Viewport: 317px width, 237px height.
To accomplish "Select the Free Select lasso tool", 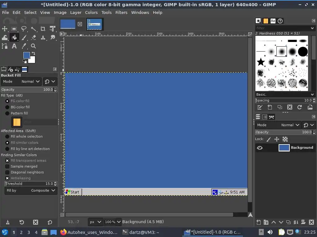I will [24, 29].
